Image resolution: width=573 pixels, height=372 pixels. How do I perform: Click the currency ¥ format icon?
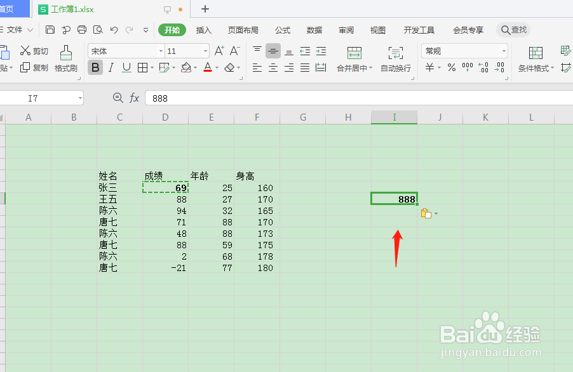[x=429, y=67]
